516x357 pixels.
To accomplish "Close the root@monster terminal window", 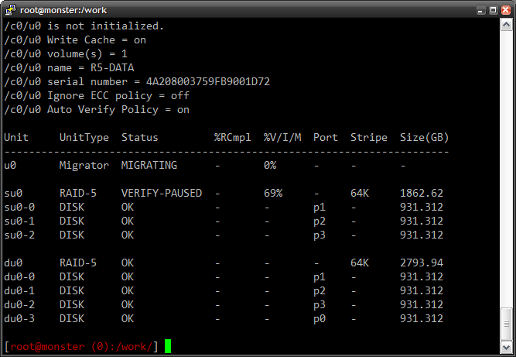I will (506, 10).
